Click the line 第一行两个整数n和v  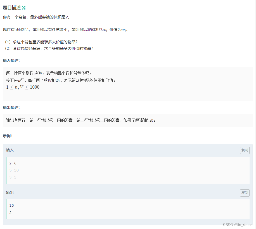[49, 73]
